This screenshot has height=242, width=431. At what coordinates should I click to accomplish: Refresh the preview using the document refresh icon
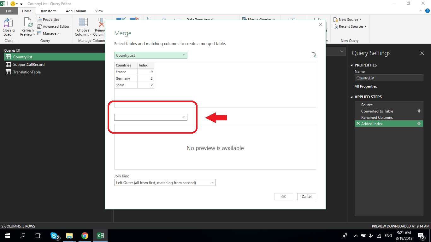pos(314,55)
